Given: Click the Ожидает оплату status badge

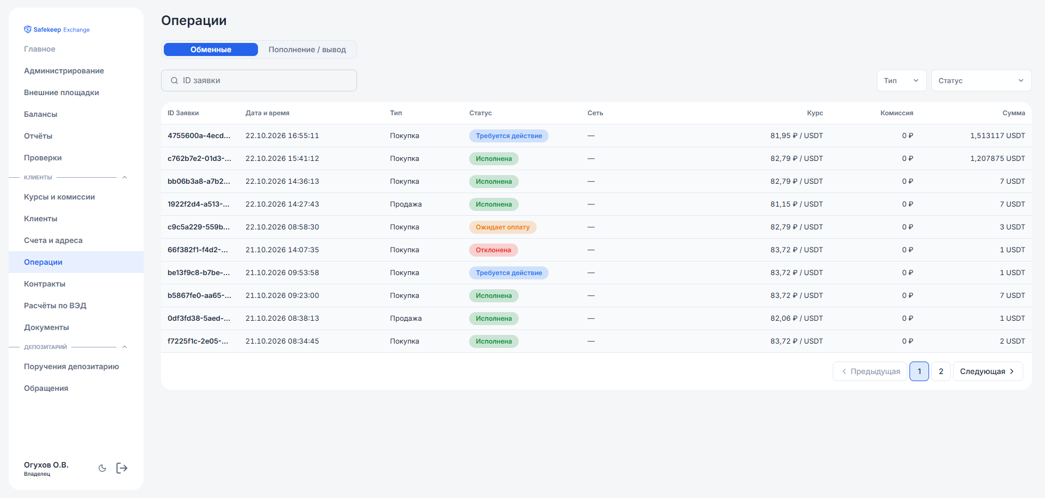Looking at the screenshot, I should coord(502,227).
